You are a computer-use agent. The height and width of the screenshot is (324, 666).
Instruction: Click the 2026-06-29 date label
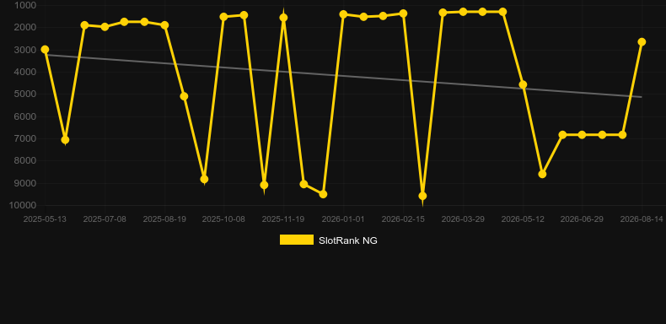582,219
